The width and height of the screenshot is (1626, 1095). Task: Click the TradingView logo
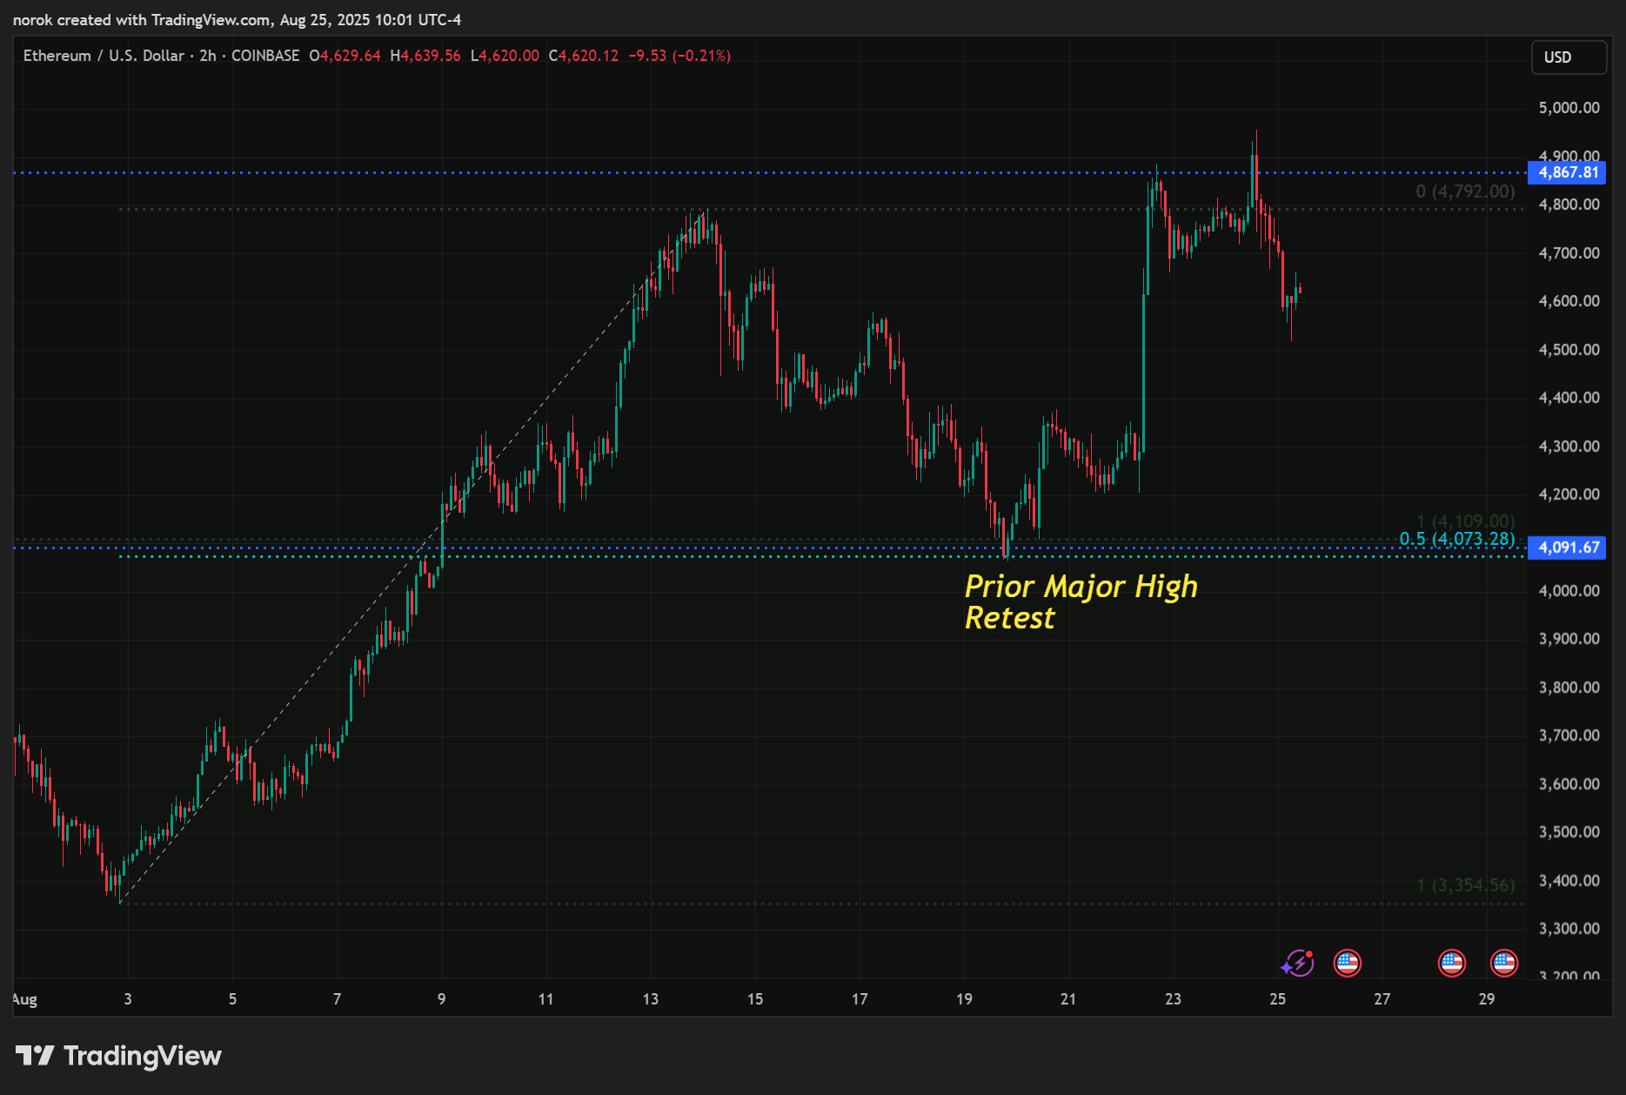point(118,1056)
